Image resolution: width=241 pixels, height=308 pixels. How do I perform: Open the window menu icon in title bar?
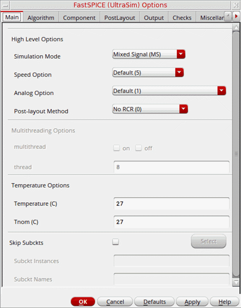pyautogui.click(x=5, y=5)
